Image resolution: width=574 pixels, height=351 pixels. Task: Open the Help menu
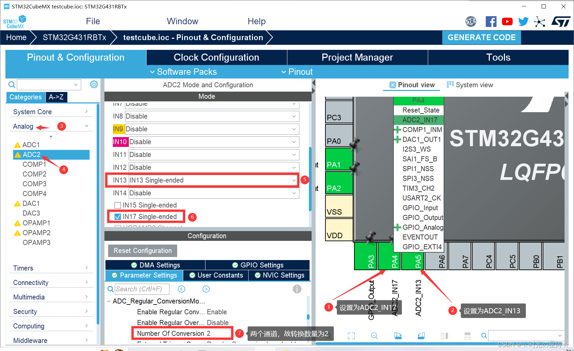click(x=257, y=21)
